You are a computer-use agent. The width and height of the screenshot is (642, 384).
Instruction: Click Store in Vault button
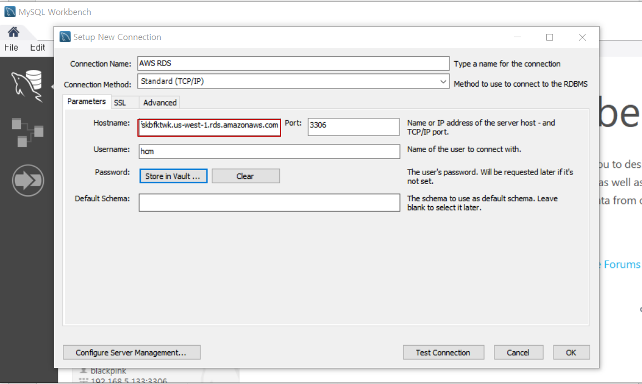point(173,176)
